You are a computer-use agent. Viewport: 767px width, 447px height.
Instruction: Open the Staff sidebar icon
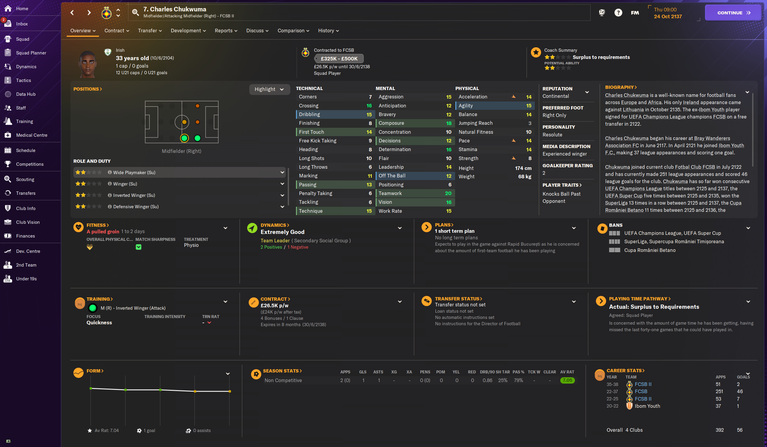coord(8,108)
